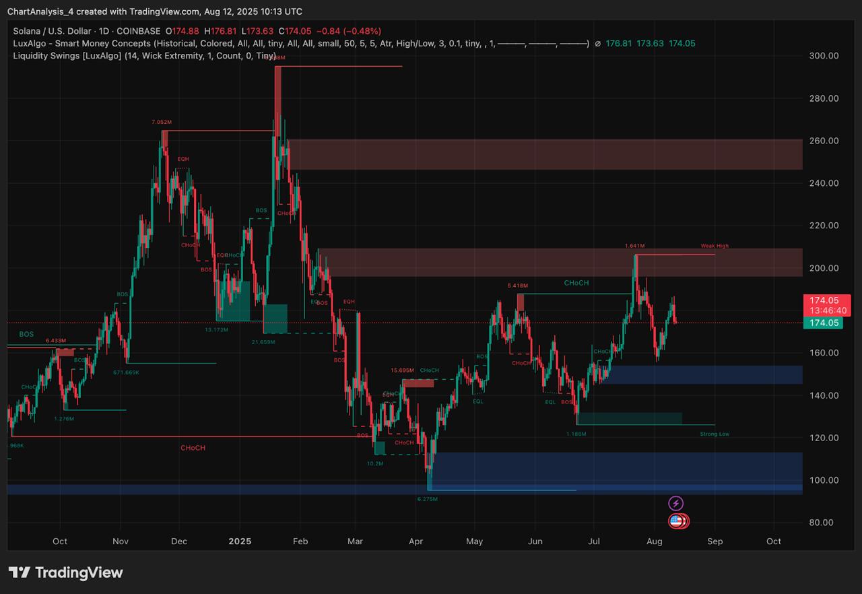This screenshot has height=594, width=862.
Task: Click the Strong Low label
Action: tap(715, 434)
